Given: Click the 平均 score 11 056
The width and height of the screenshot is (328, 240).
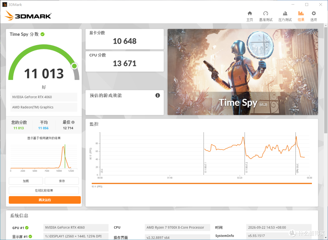Looking at the screenshot, I should click(x=43, y=128).
